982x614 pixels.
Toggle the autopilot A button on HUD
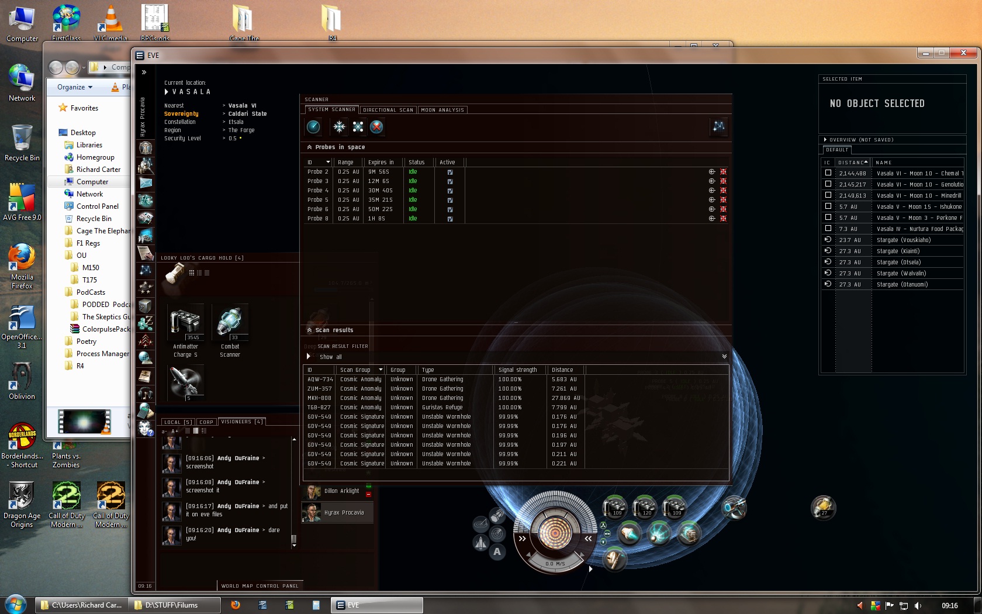click(497, 551)
